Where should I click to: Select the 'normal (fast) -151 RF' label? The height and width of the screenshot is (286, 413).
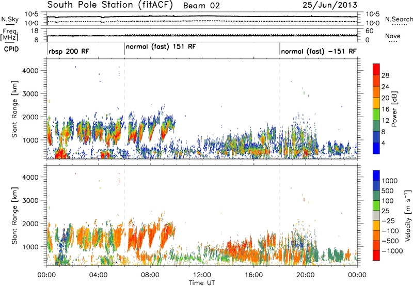[319, 51]
